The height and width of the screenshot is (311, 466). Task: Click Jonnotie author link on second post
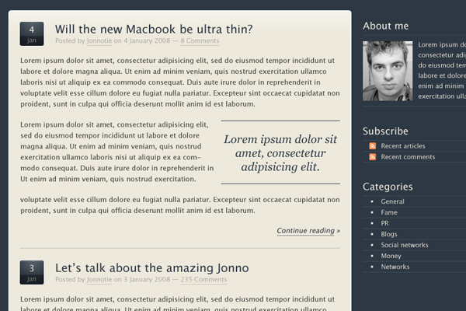pyautogui.click(x=99, y=279)
